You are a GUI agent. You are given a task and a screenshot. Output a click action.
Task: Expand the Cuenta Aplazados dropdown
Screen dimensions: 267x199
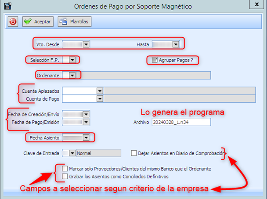[100, 91]
